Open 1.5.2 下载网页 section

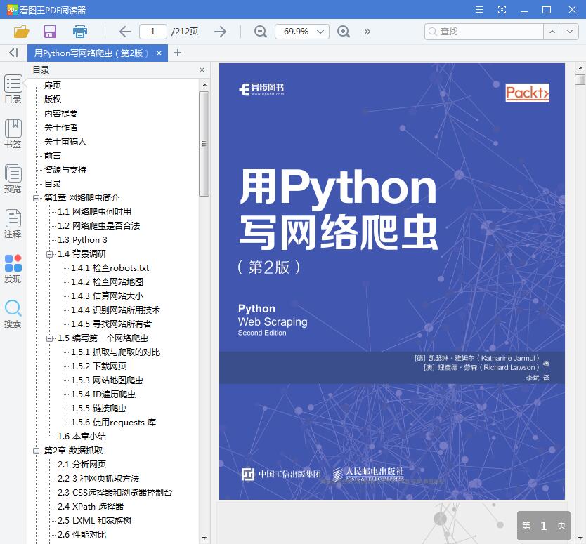coord(98,366)
